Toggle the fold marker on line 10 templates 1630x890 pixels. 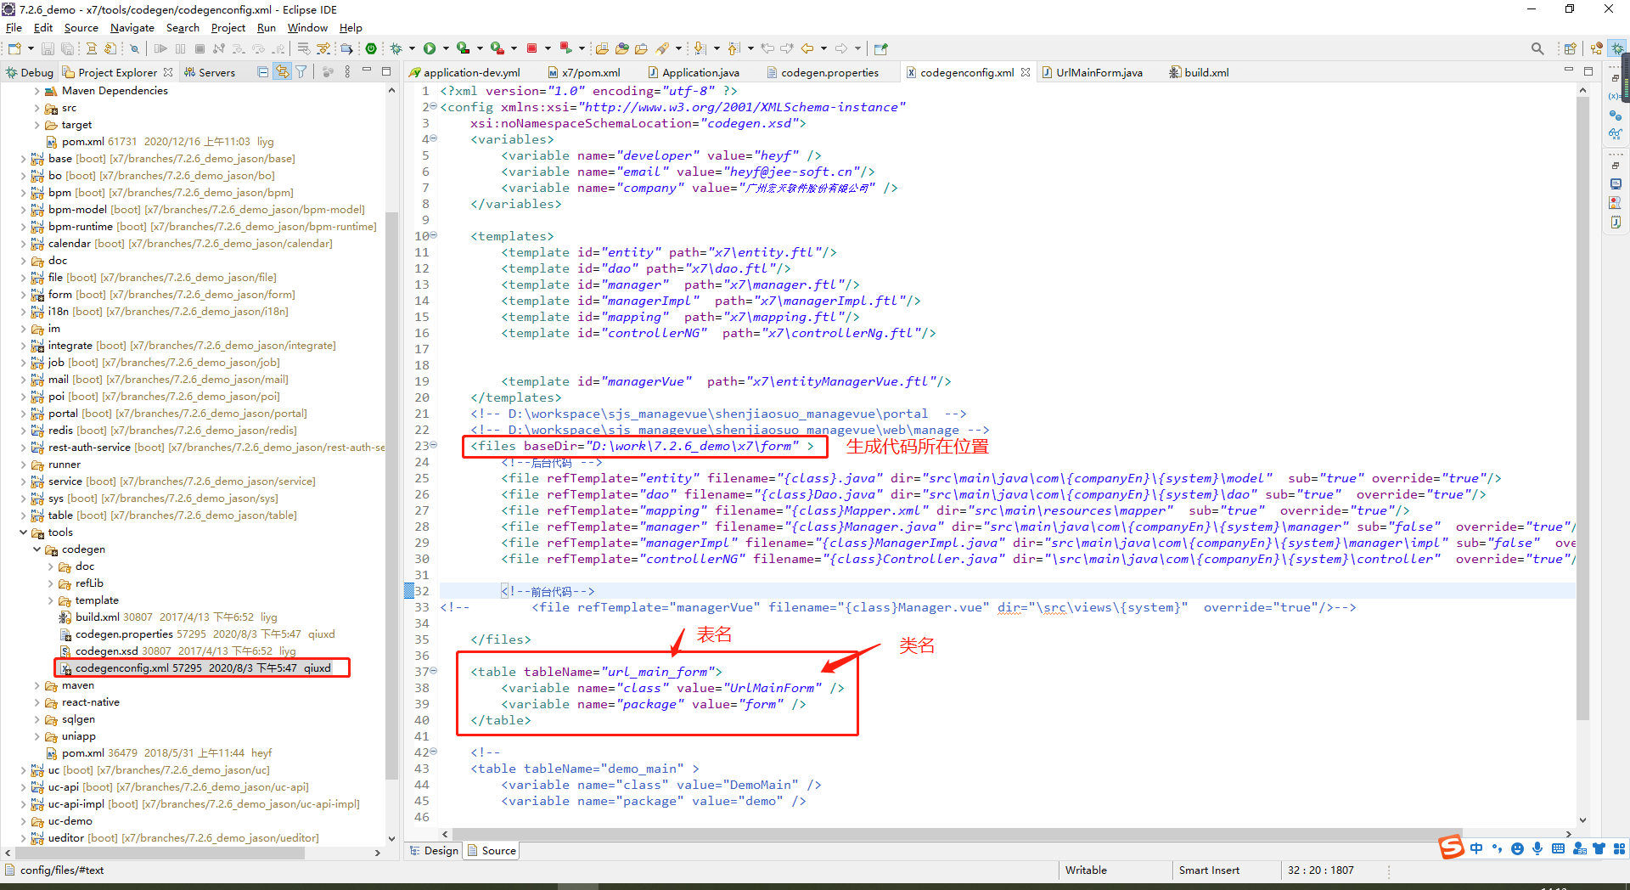click(434, 235)
